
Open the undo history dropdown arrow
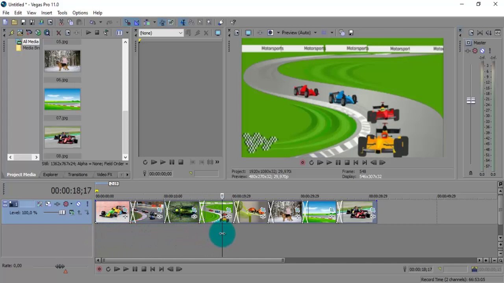(x=100, y=22)
